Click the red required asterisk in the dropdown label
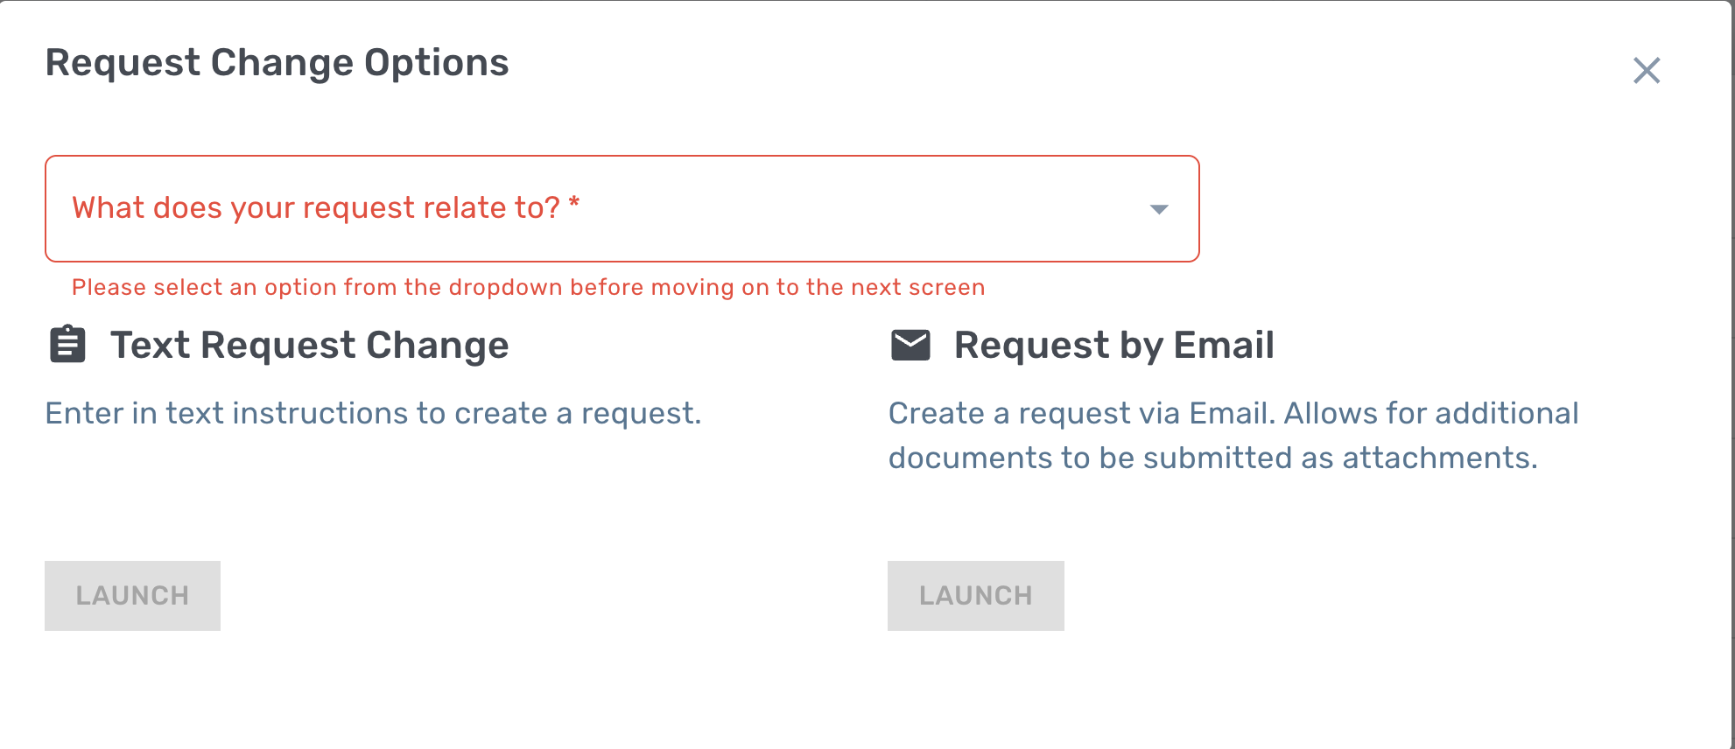 click(574, 204)
